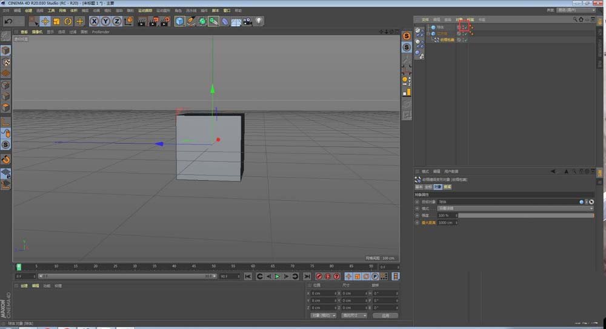The height and width of the screenshot is (329, 606).
Task: Open the 文件 File menu
Action: (x=5, y=10)
